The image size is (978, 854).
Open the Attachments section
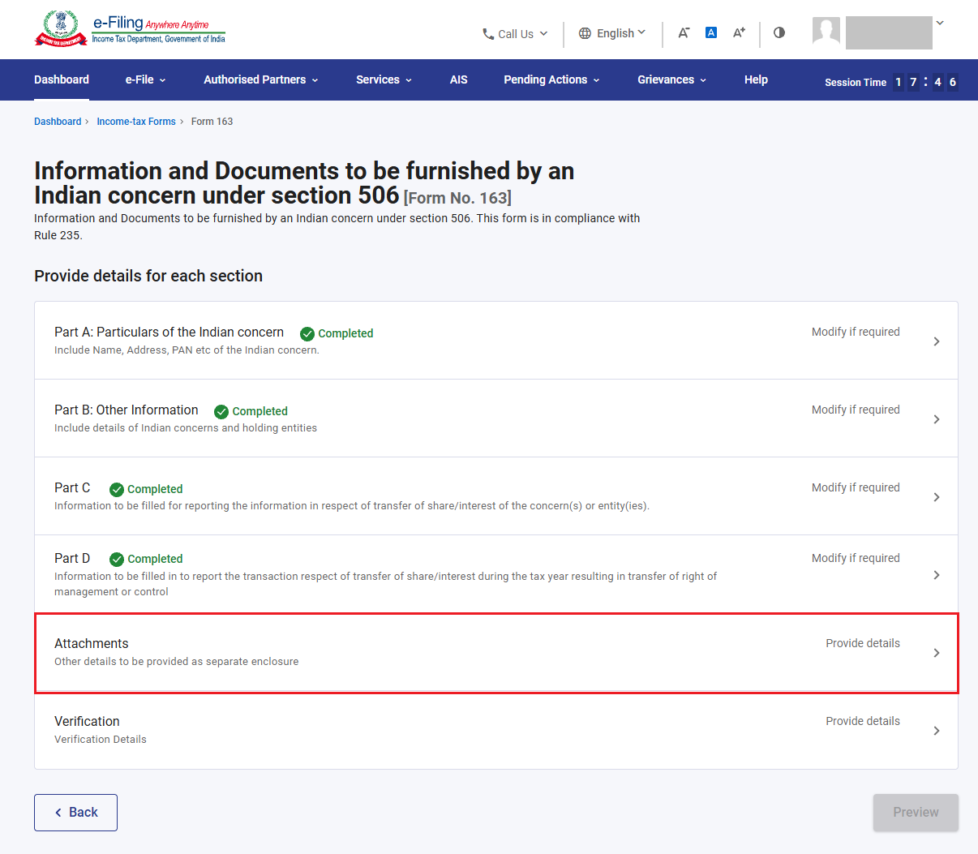(x=496, y=653)
